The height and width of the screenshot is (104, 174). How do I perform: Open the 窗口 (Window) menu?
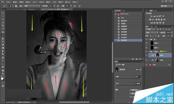(x=68, y=2)
